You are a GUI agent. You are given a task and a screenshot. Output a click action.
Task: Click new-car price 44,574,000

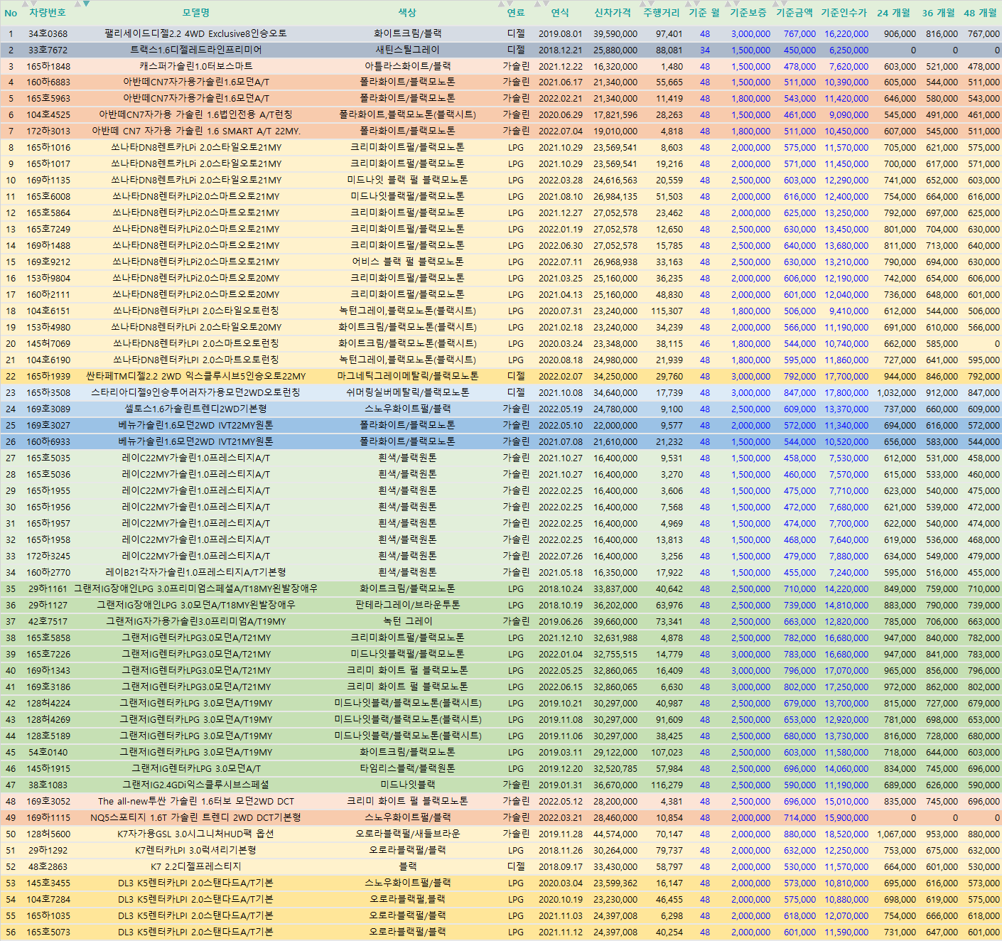615,834
